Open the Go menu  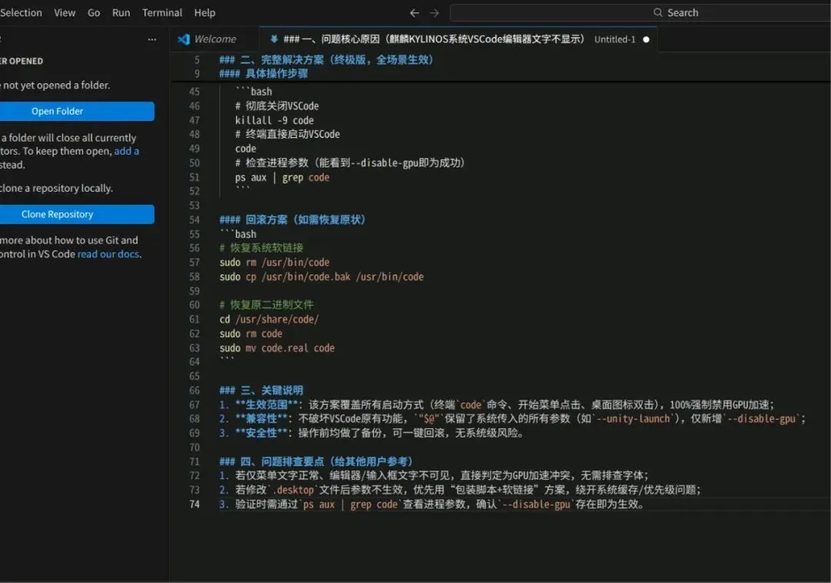coord(94,13)
